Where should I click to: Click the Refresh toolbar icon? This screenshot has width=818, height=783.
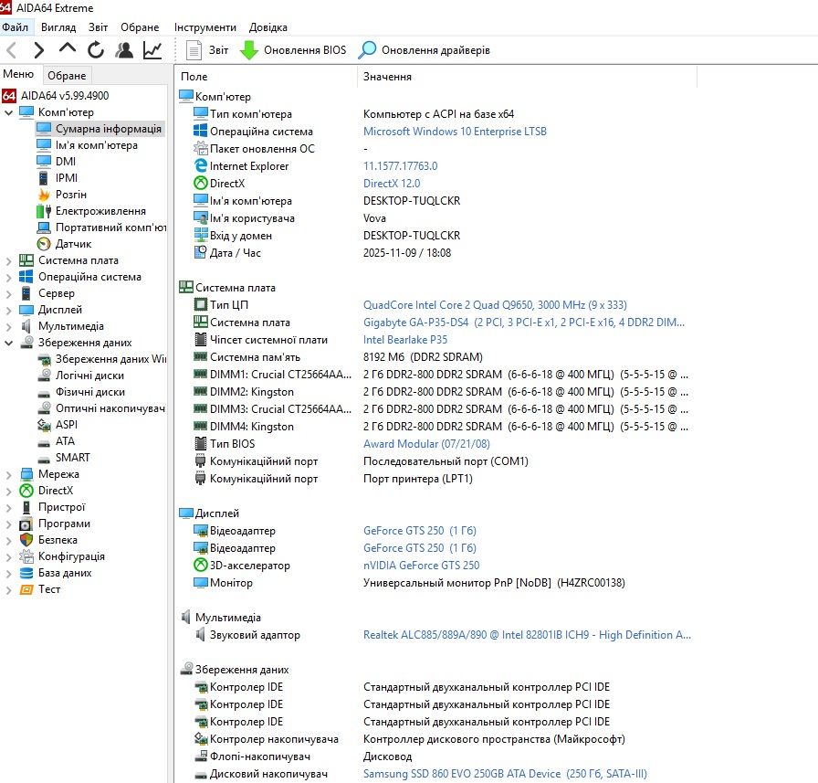pos(96,50)
